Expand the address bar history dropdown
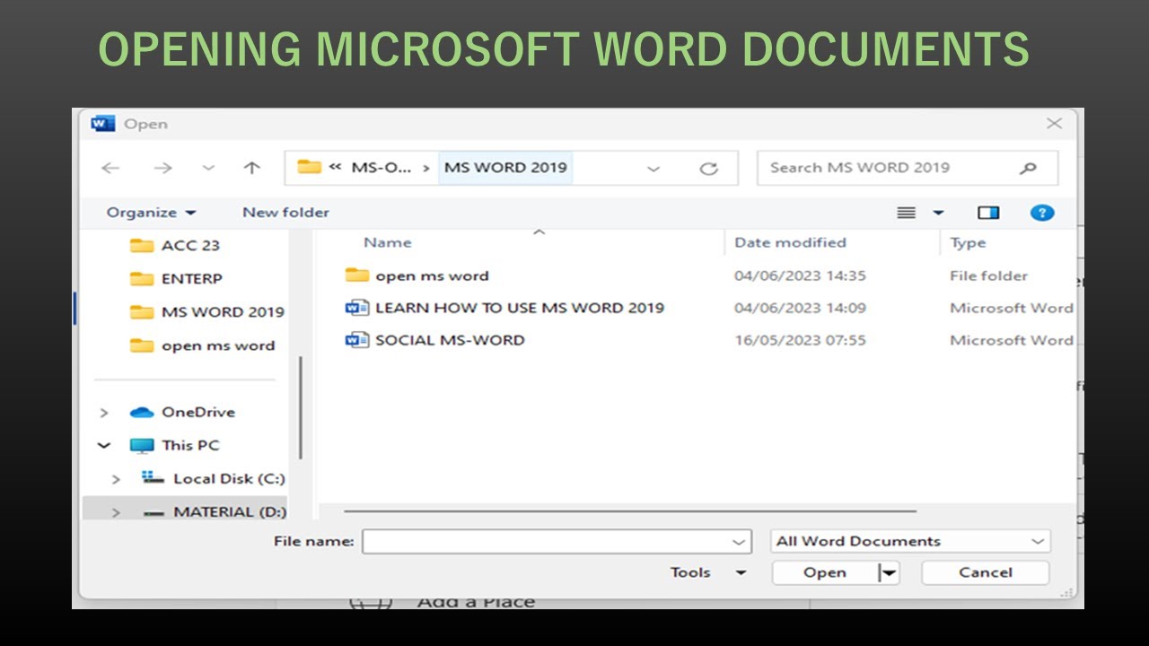The image size is (1149, 646). [653, 169]
